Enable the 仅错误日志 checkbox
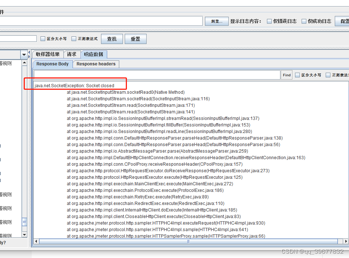Image resolution: width=349 pixels, height=258 pixels. 269,21
